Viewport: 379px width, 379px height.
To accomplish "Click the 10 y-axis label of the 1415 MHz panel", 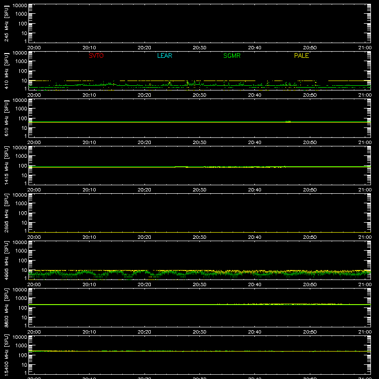I will pos(24,175).
